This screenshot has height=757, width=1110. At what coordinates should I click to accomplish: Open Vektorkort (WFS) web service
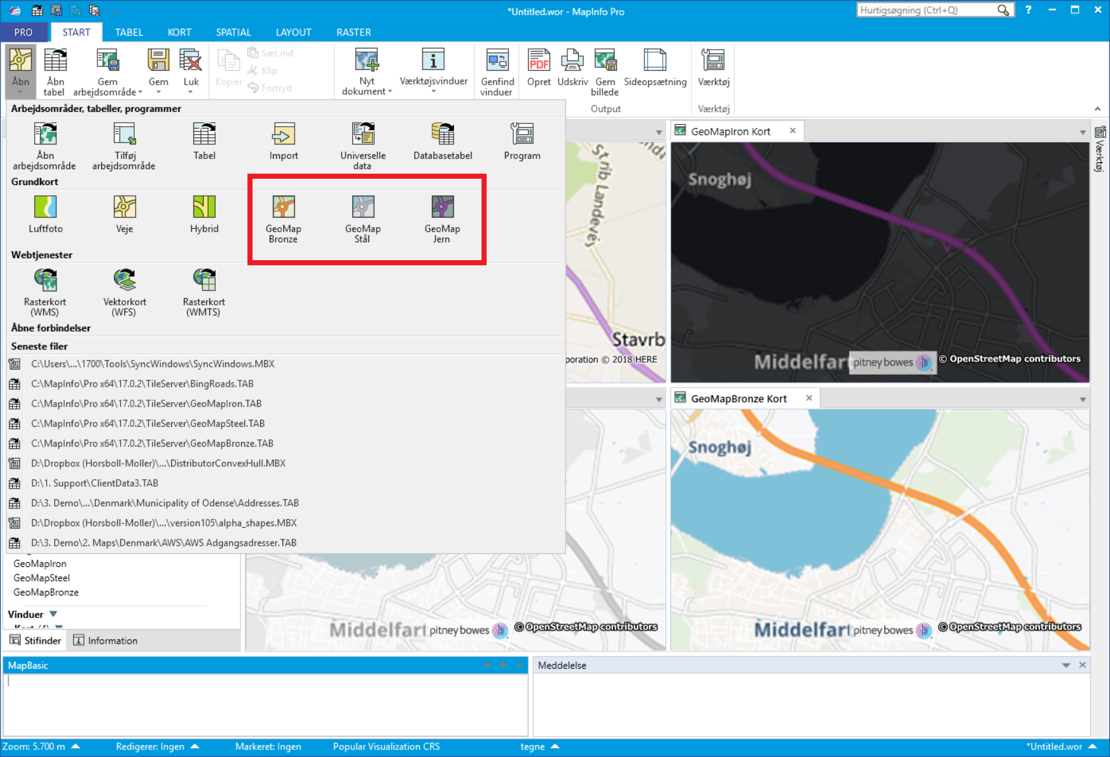(125, 293)
